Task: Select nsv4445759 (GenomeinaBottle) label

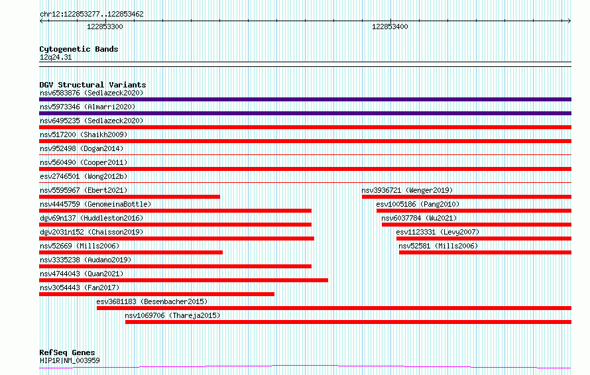Action: [95, 204]
